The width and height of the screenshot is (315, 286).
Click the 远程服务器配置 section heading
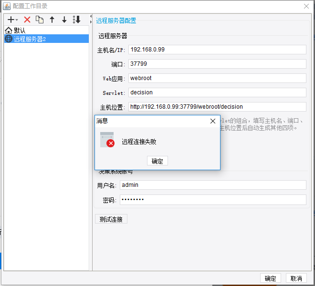[x=116, y=20]
